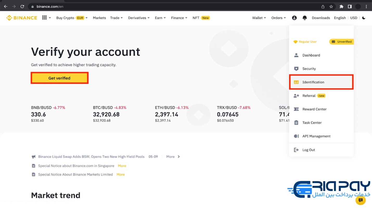Open the Binance Liquid Swap BSW announcement
The height and width of the screenshot is (209, 372).
coord(91,157)
